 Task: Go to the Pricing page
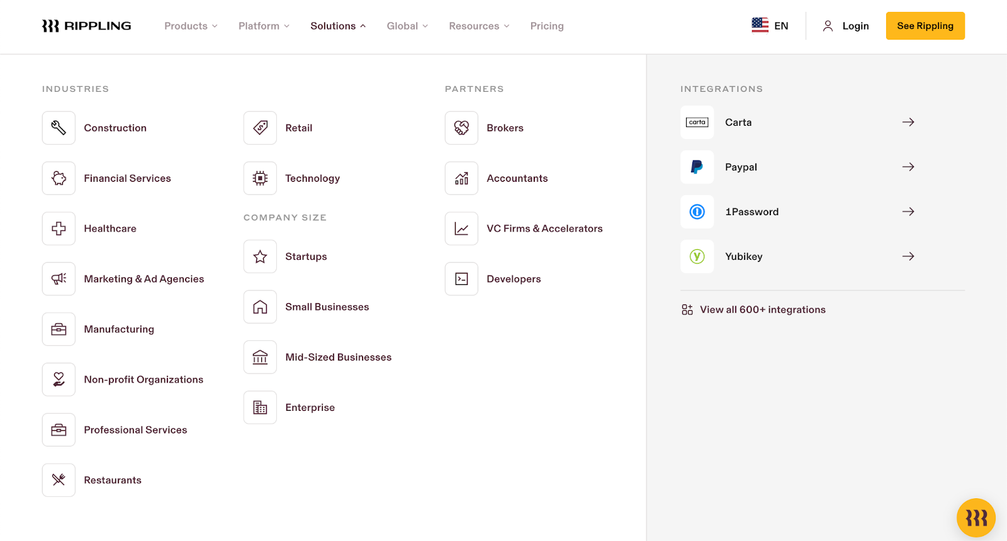coord(547,26)
